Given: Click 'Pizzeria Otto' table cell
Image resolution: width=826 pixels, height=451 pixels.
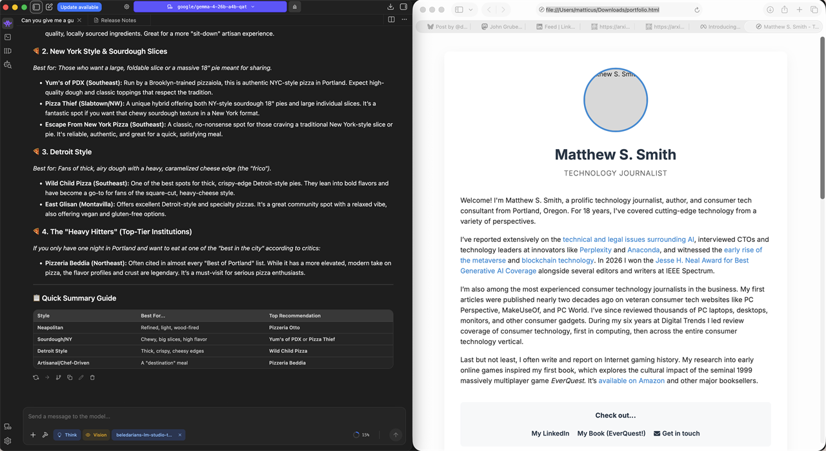Looking at the screenshot, I should (285, 328).
